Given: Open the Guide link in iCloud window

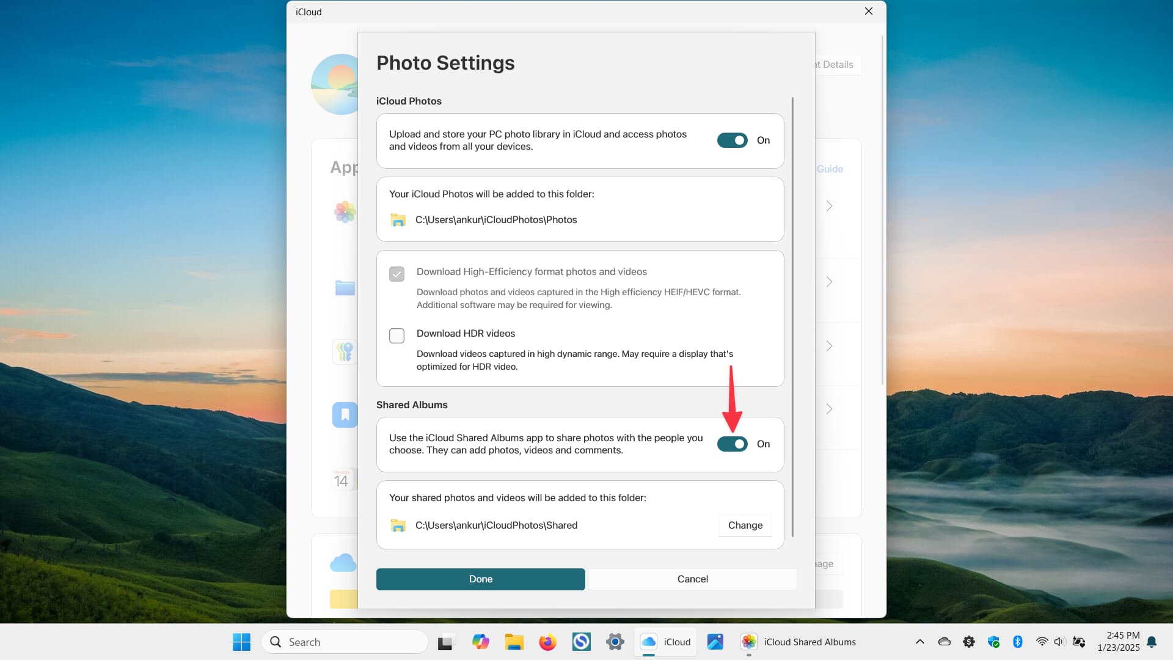Looking at the screenshot, I should (830, 169).
